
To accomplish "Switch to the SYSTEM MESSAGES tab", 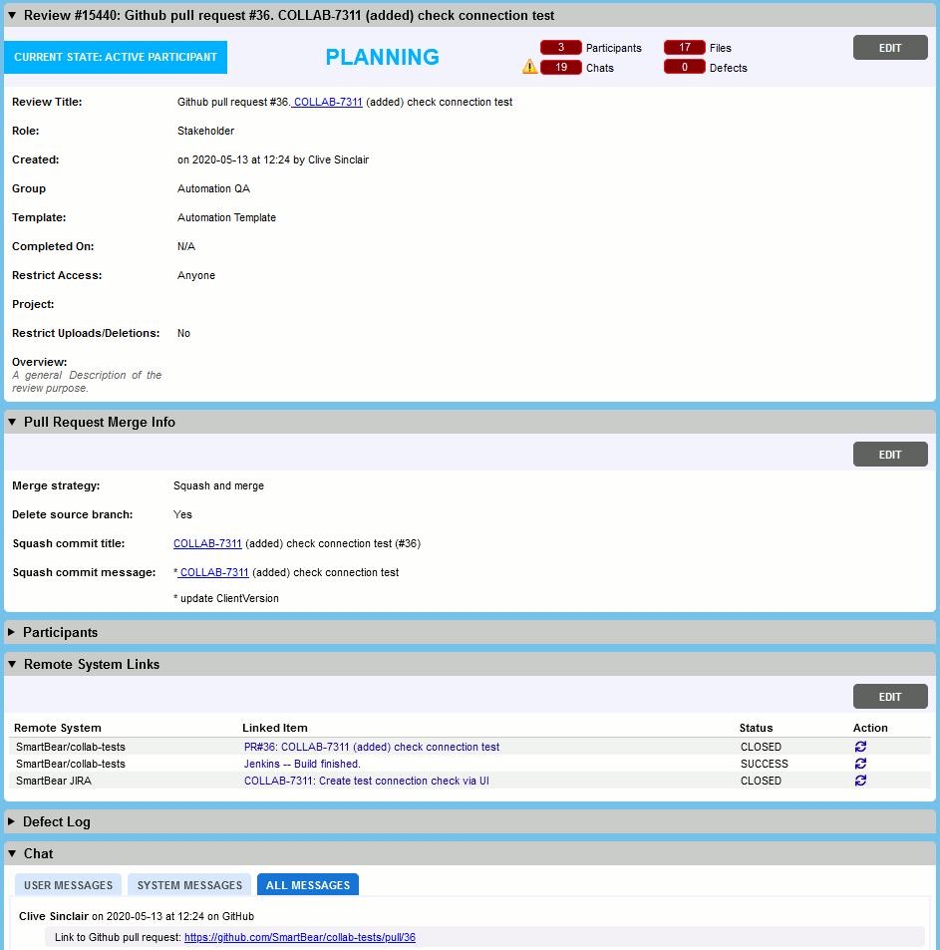I will tap(188, 884).
